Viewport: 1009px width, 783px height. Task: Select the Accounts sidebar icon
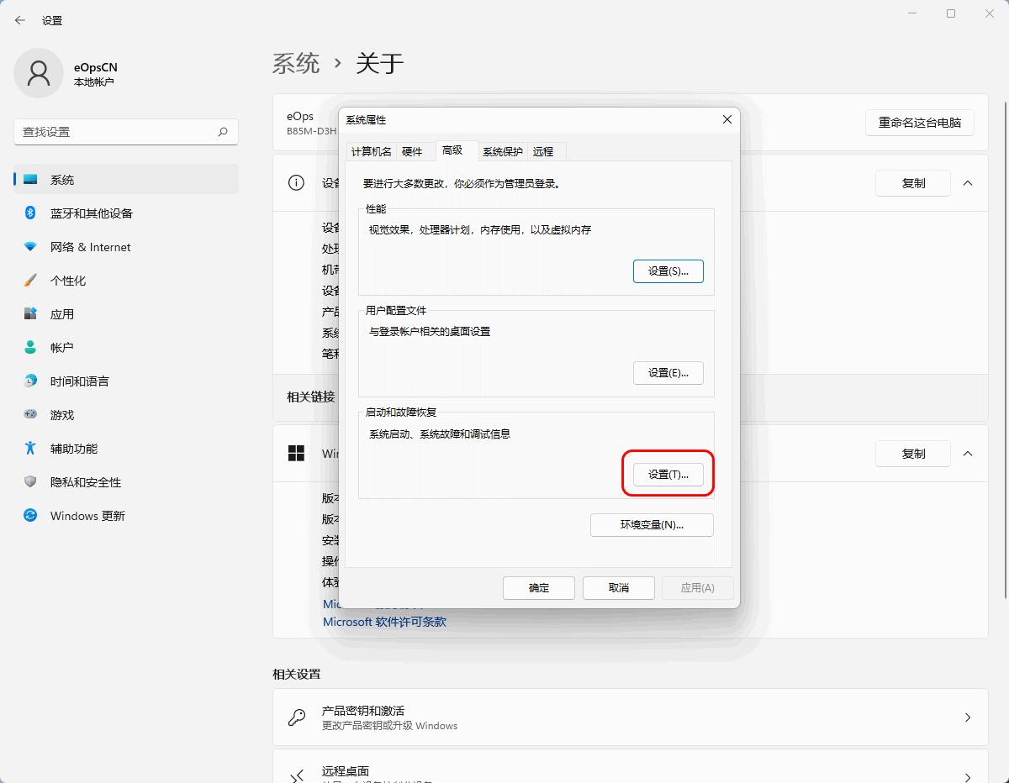tap(32, 348)
